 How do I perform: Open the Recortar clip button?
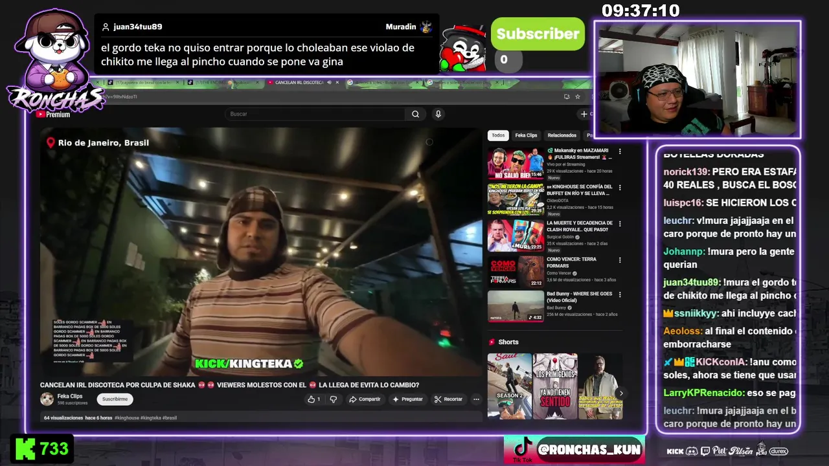tap(448, 399)
